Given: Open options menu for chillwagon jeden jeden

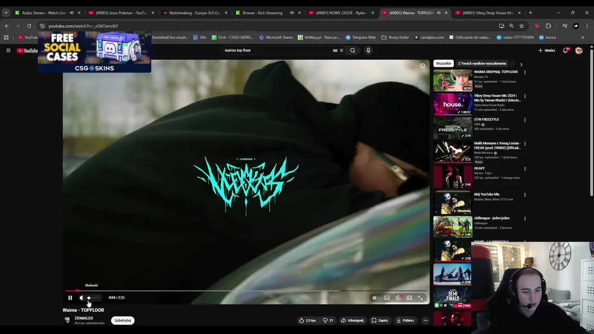Looking at the screenshot, I should point(525,218).
